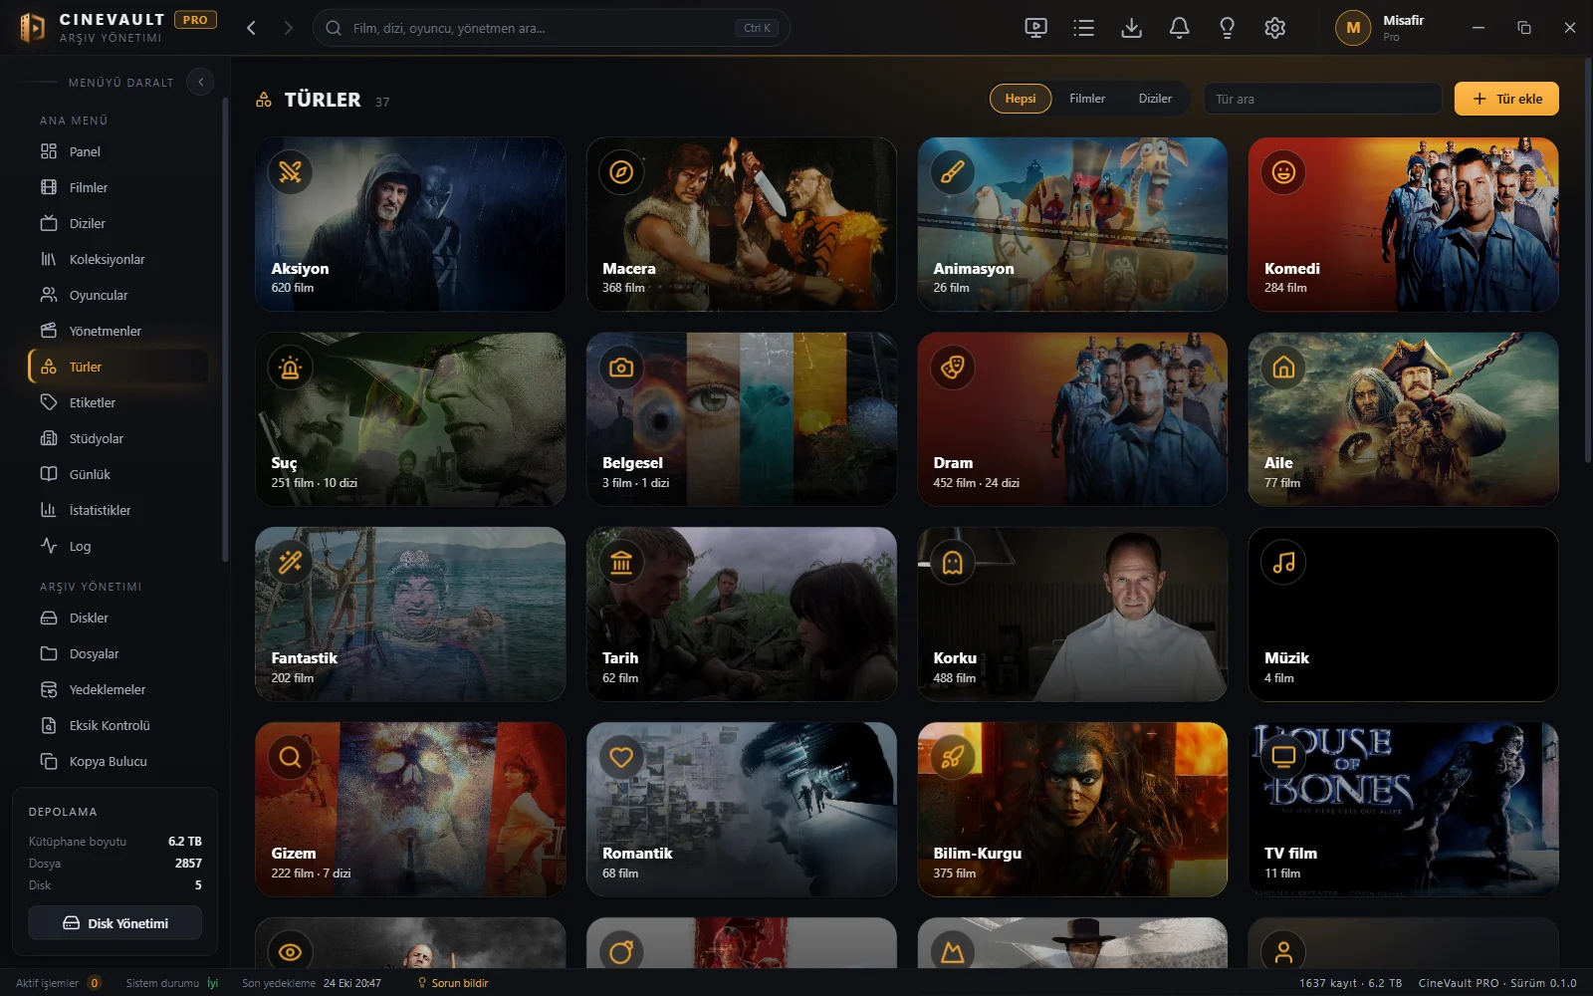This screenshot has width=1593, height=996.
Task: Focus the Tür ara search field
Action: (1322, 99)
